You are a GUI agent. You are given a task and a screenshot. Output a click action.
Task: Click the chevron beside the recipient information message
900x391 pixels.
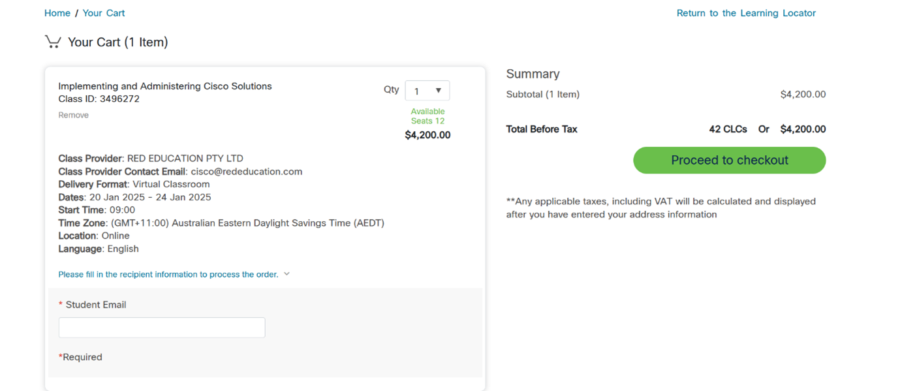(287, 274)
